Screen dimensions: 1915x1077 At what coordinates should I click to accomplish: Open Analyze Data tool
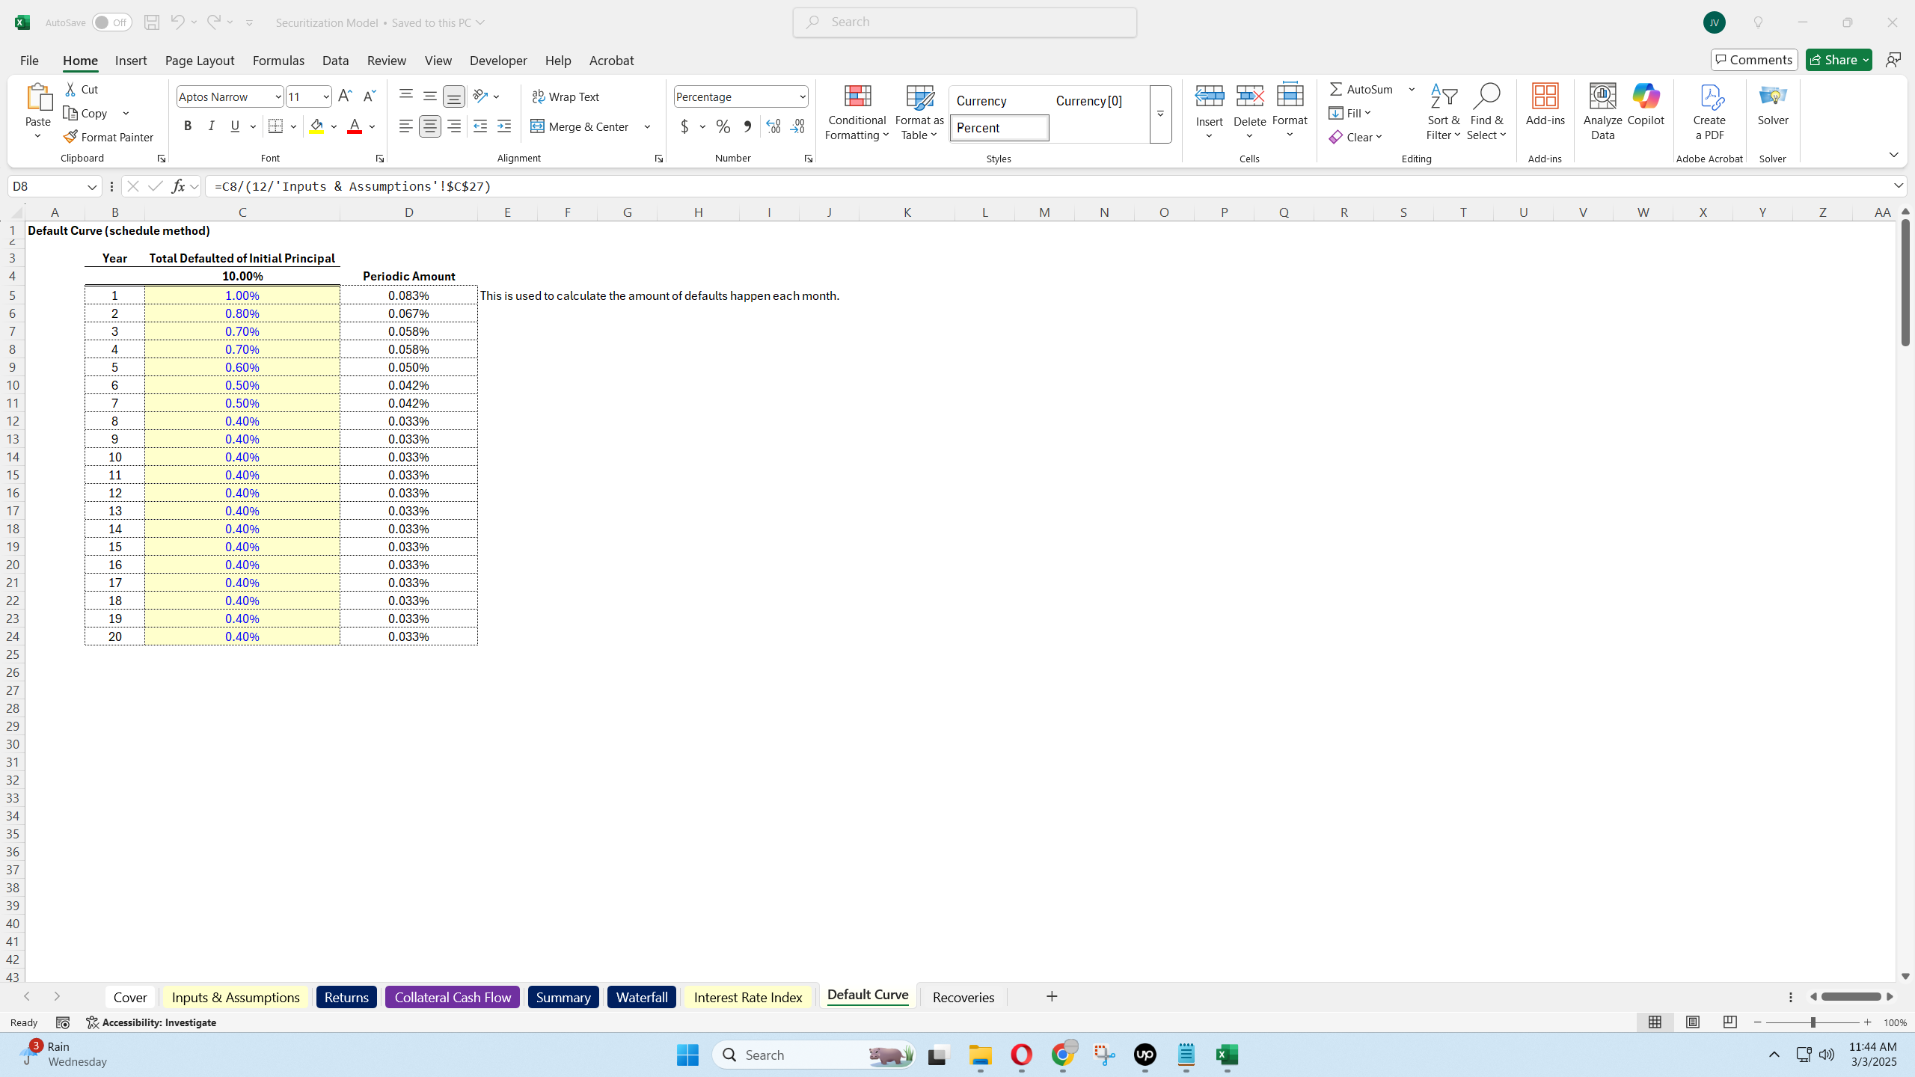click(x=1602, y=112)
